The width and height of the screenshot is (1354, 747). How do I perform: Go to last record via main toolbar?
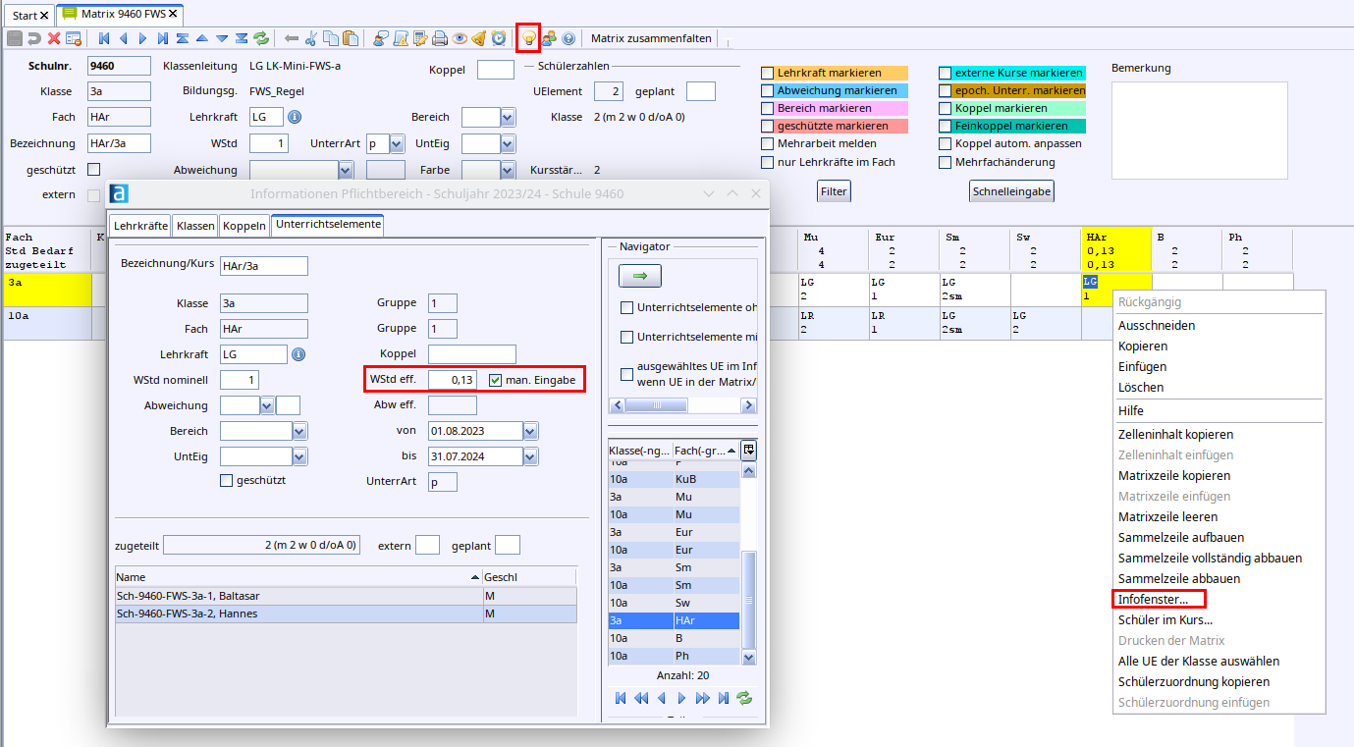pyautogui.click(x=163, y=38)
